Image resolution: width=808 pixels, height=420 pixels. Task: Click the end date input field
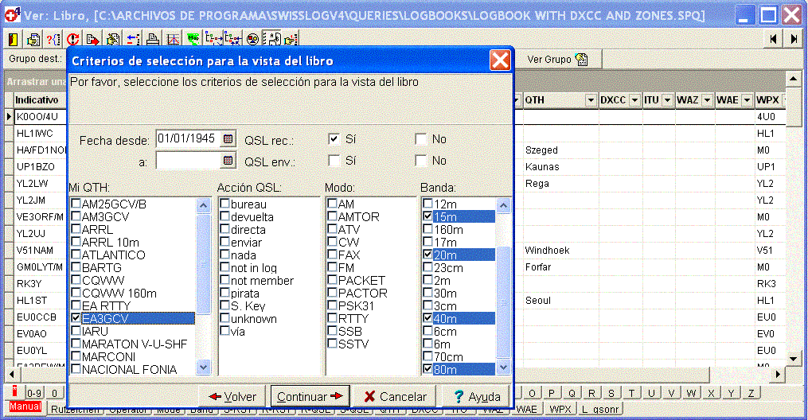click(188, 161)
